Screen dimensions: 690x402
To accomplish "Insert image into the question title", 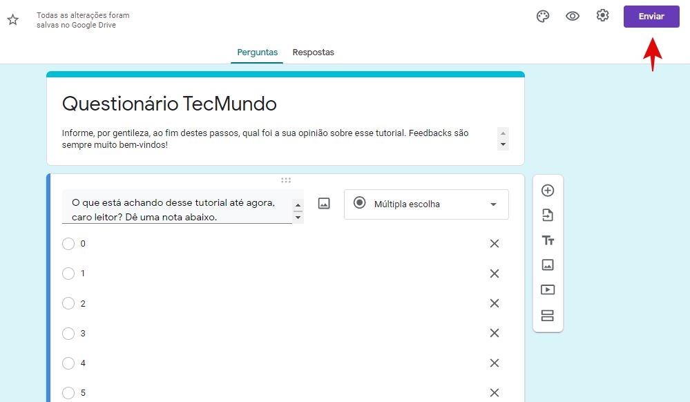I will [x=324, y=204].
